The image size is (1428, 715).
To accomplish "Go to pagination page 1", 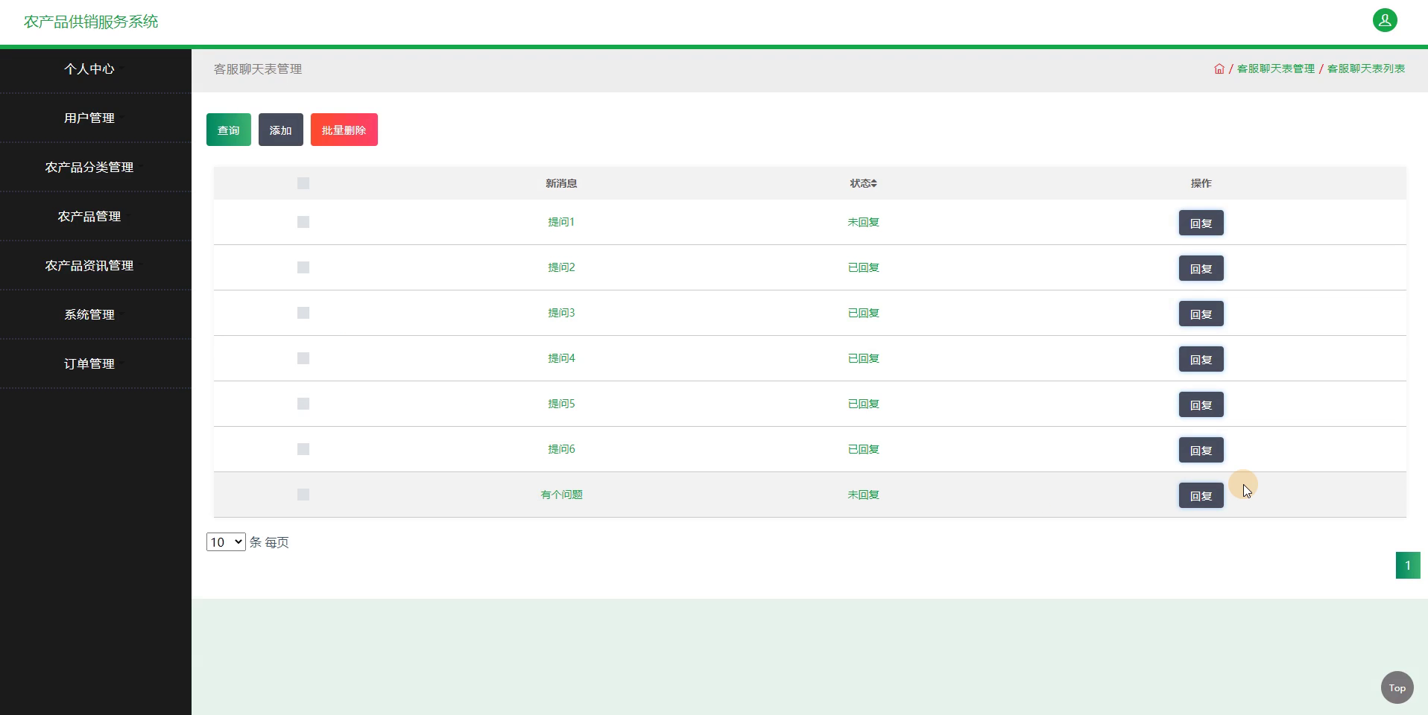I will 1408,565.
